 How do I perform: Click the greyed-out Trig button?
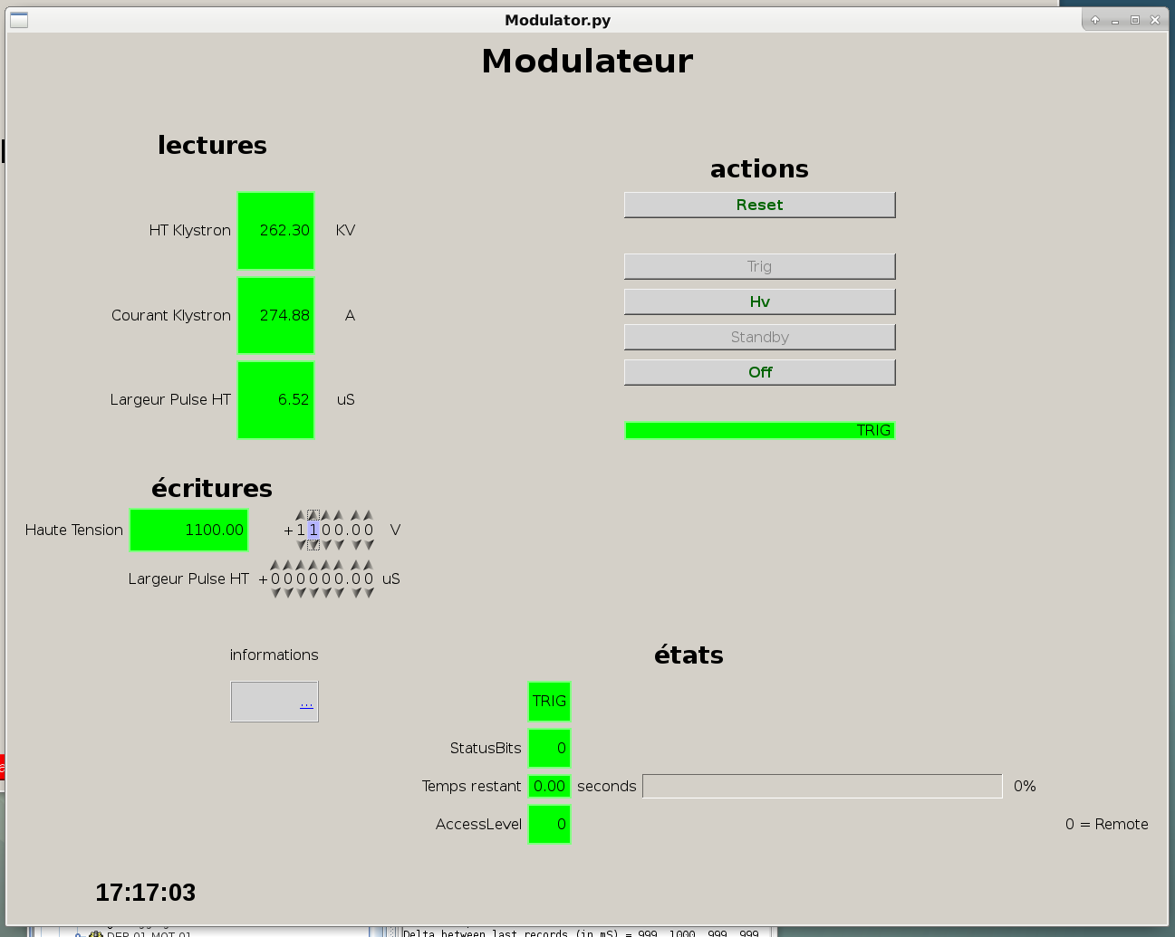(x=759, y=266)
